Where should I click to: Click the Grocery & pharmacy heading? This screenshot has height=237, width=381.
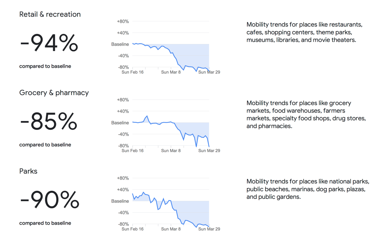pyautogui.click(x=54, y=93)
